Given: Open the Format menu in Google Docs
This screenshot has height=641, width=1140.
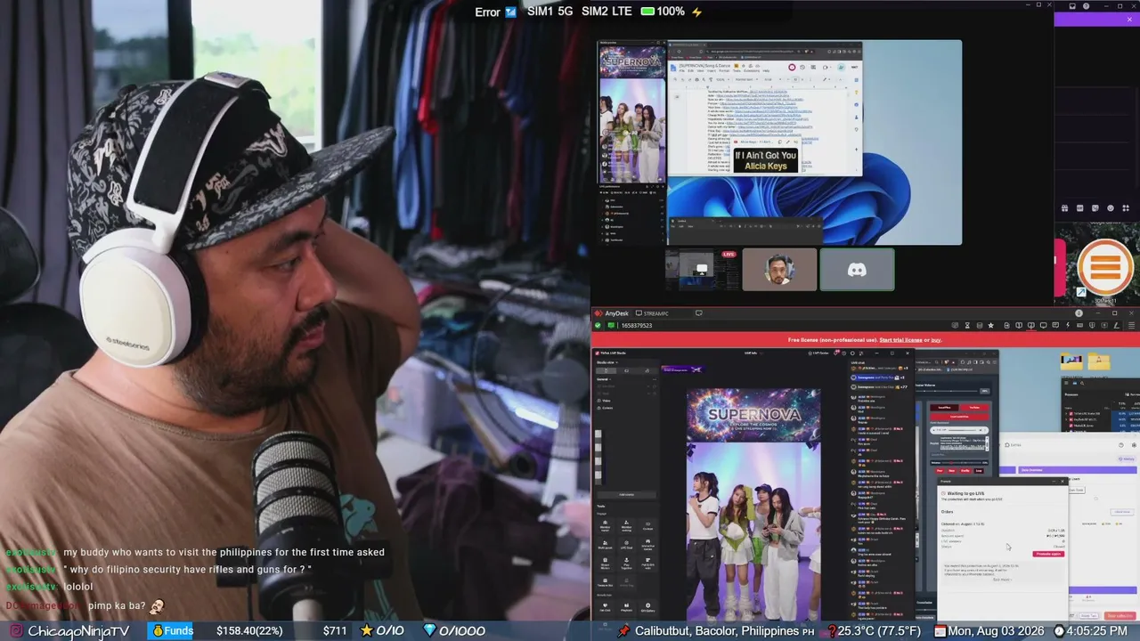Looking at the screenshot, I should click(x=725, y=70).
